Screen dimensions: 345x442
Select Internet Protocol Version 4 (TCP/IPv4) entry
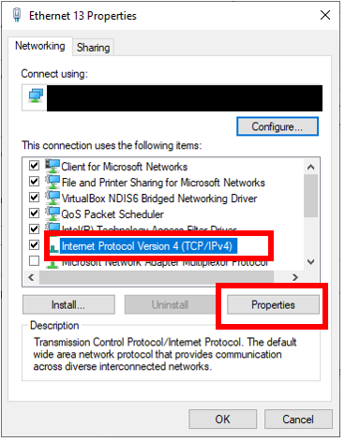coord(147,246)
